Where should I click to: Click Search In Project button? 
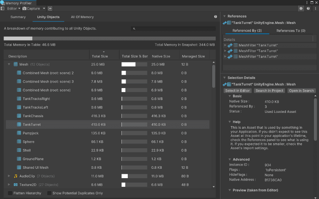tap(269, 91)
